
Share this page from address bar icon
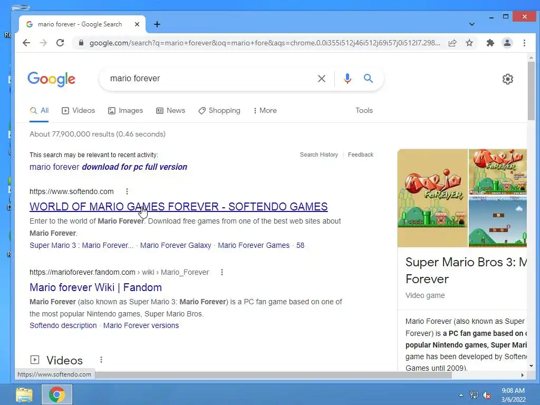coord(452,43)
